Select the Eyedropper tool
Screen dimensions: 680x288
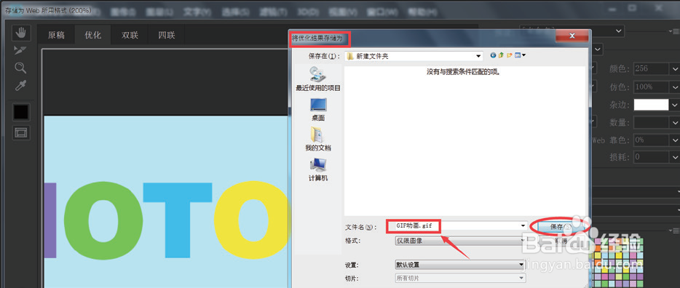[20, 85]
